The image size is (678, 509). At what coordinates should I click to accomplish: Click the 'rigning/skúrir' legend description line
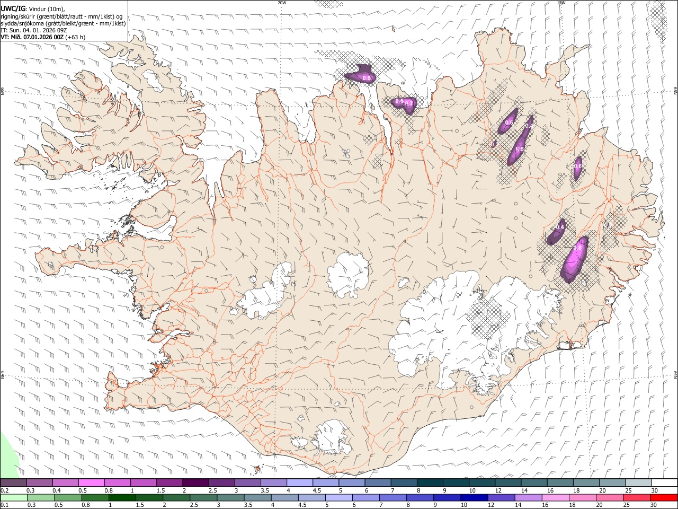click(61, 16)
